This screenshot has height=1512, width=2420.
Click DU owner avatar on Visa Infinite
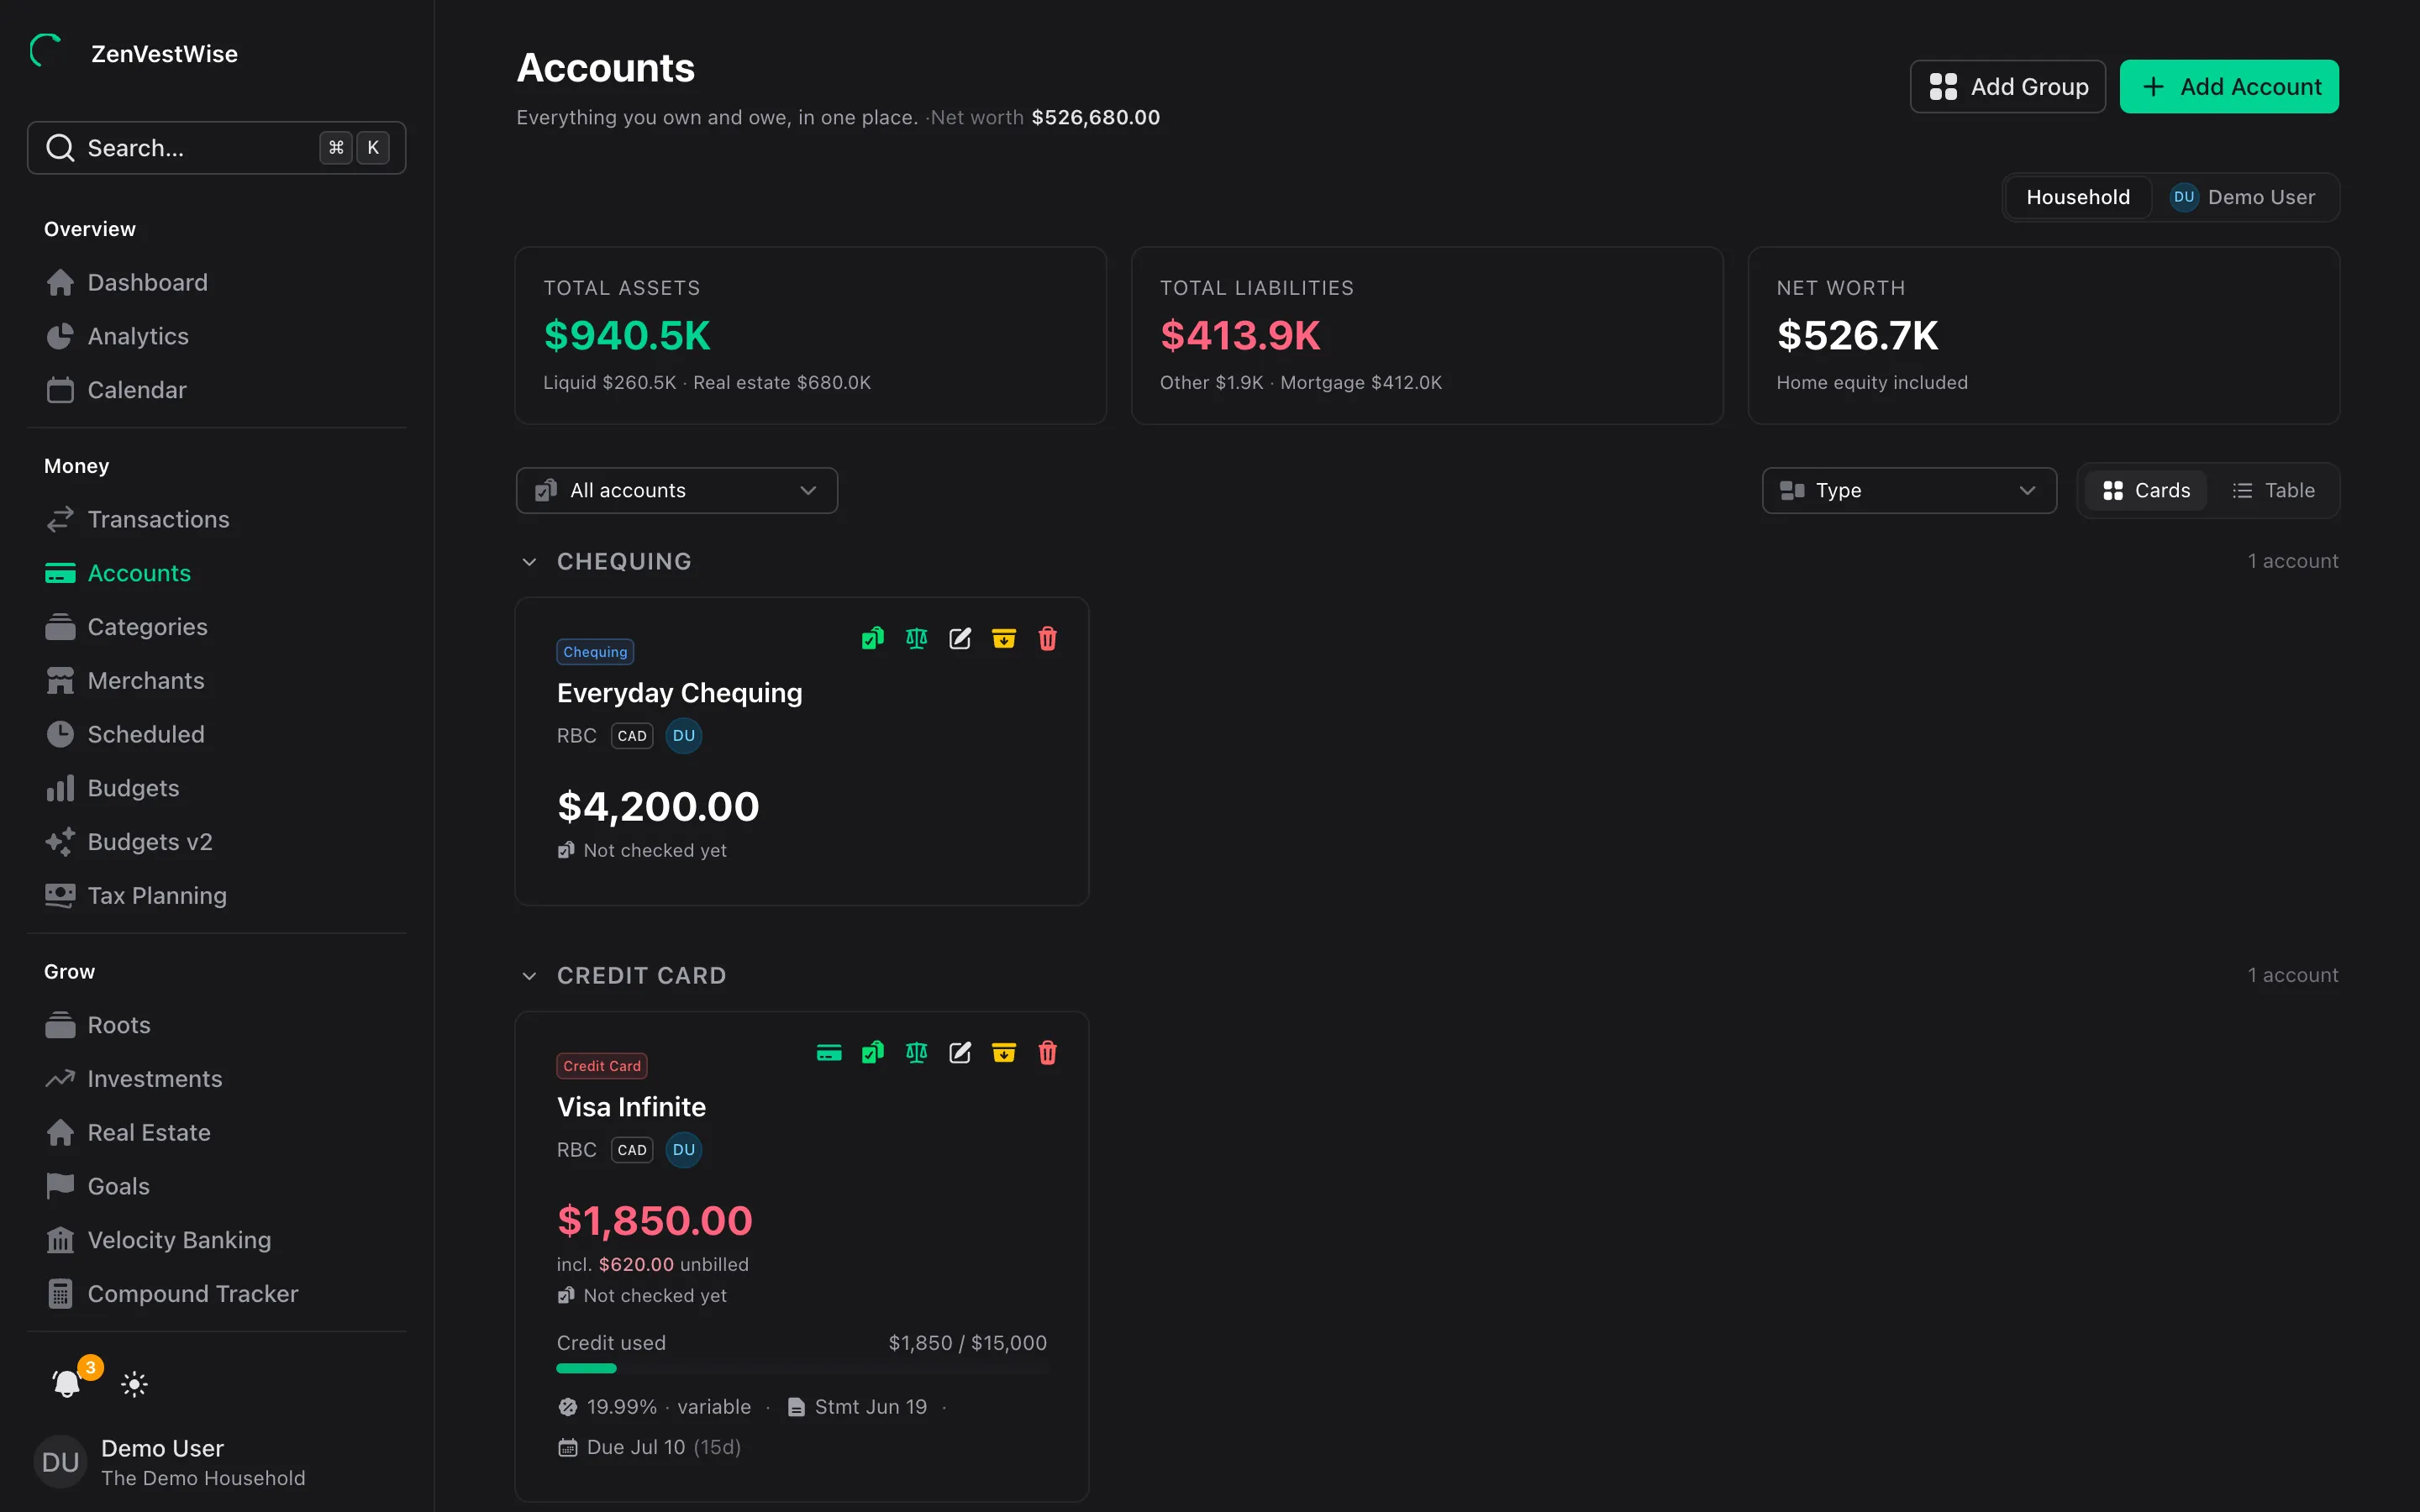[x=684, y=1150]
